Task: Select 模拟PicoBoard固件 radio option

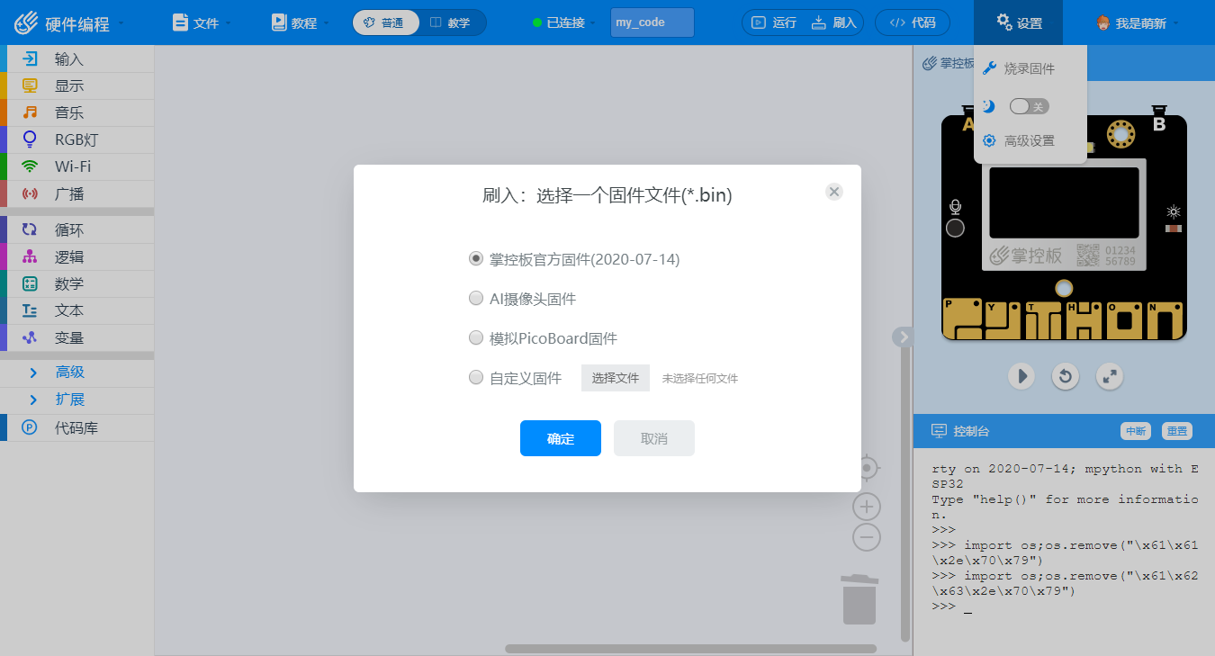Action: click(476, 337)
